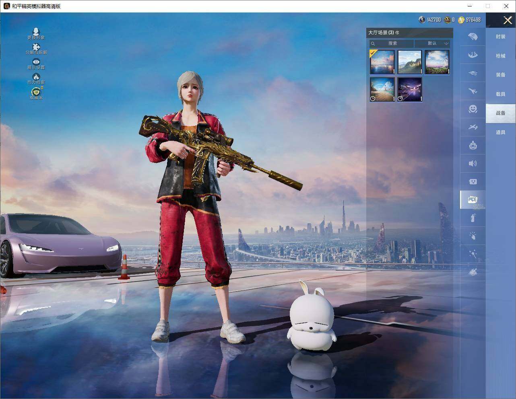Click the gold coin icon beside 976498

click(461, 20)
